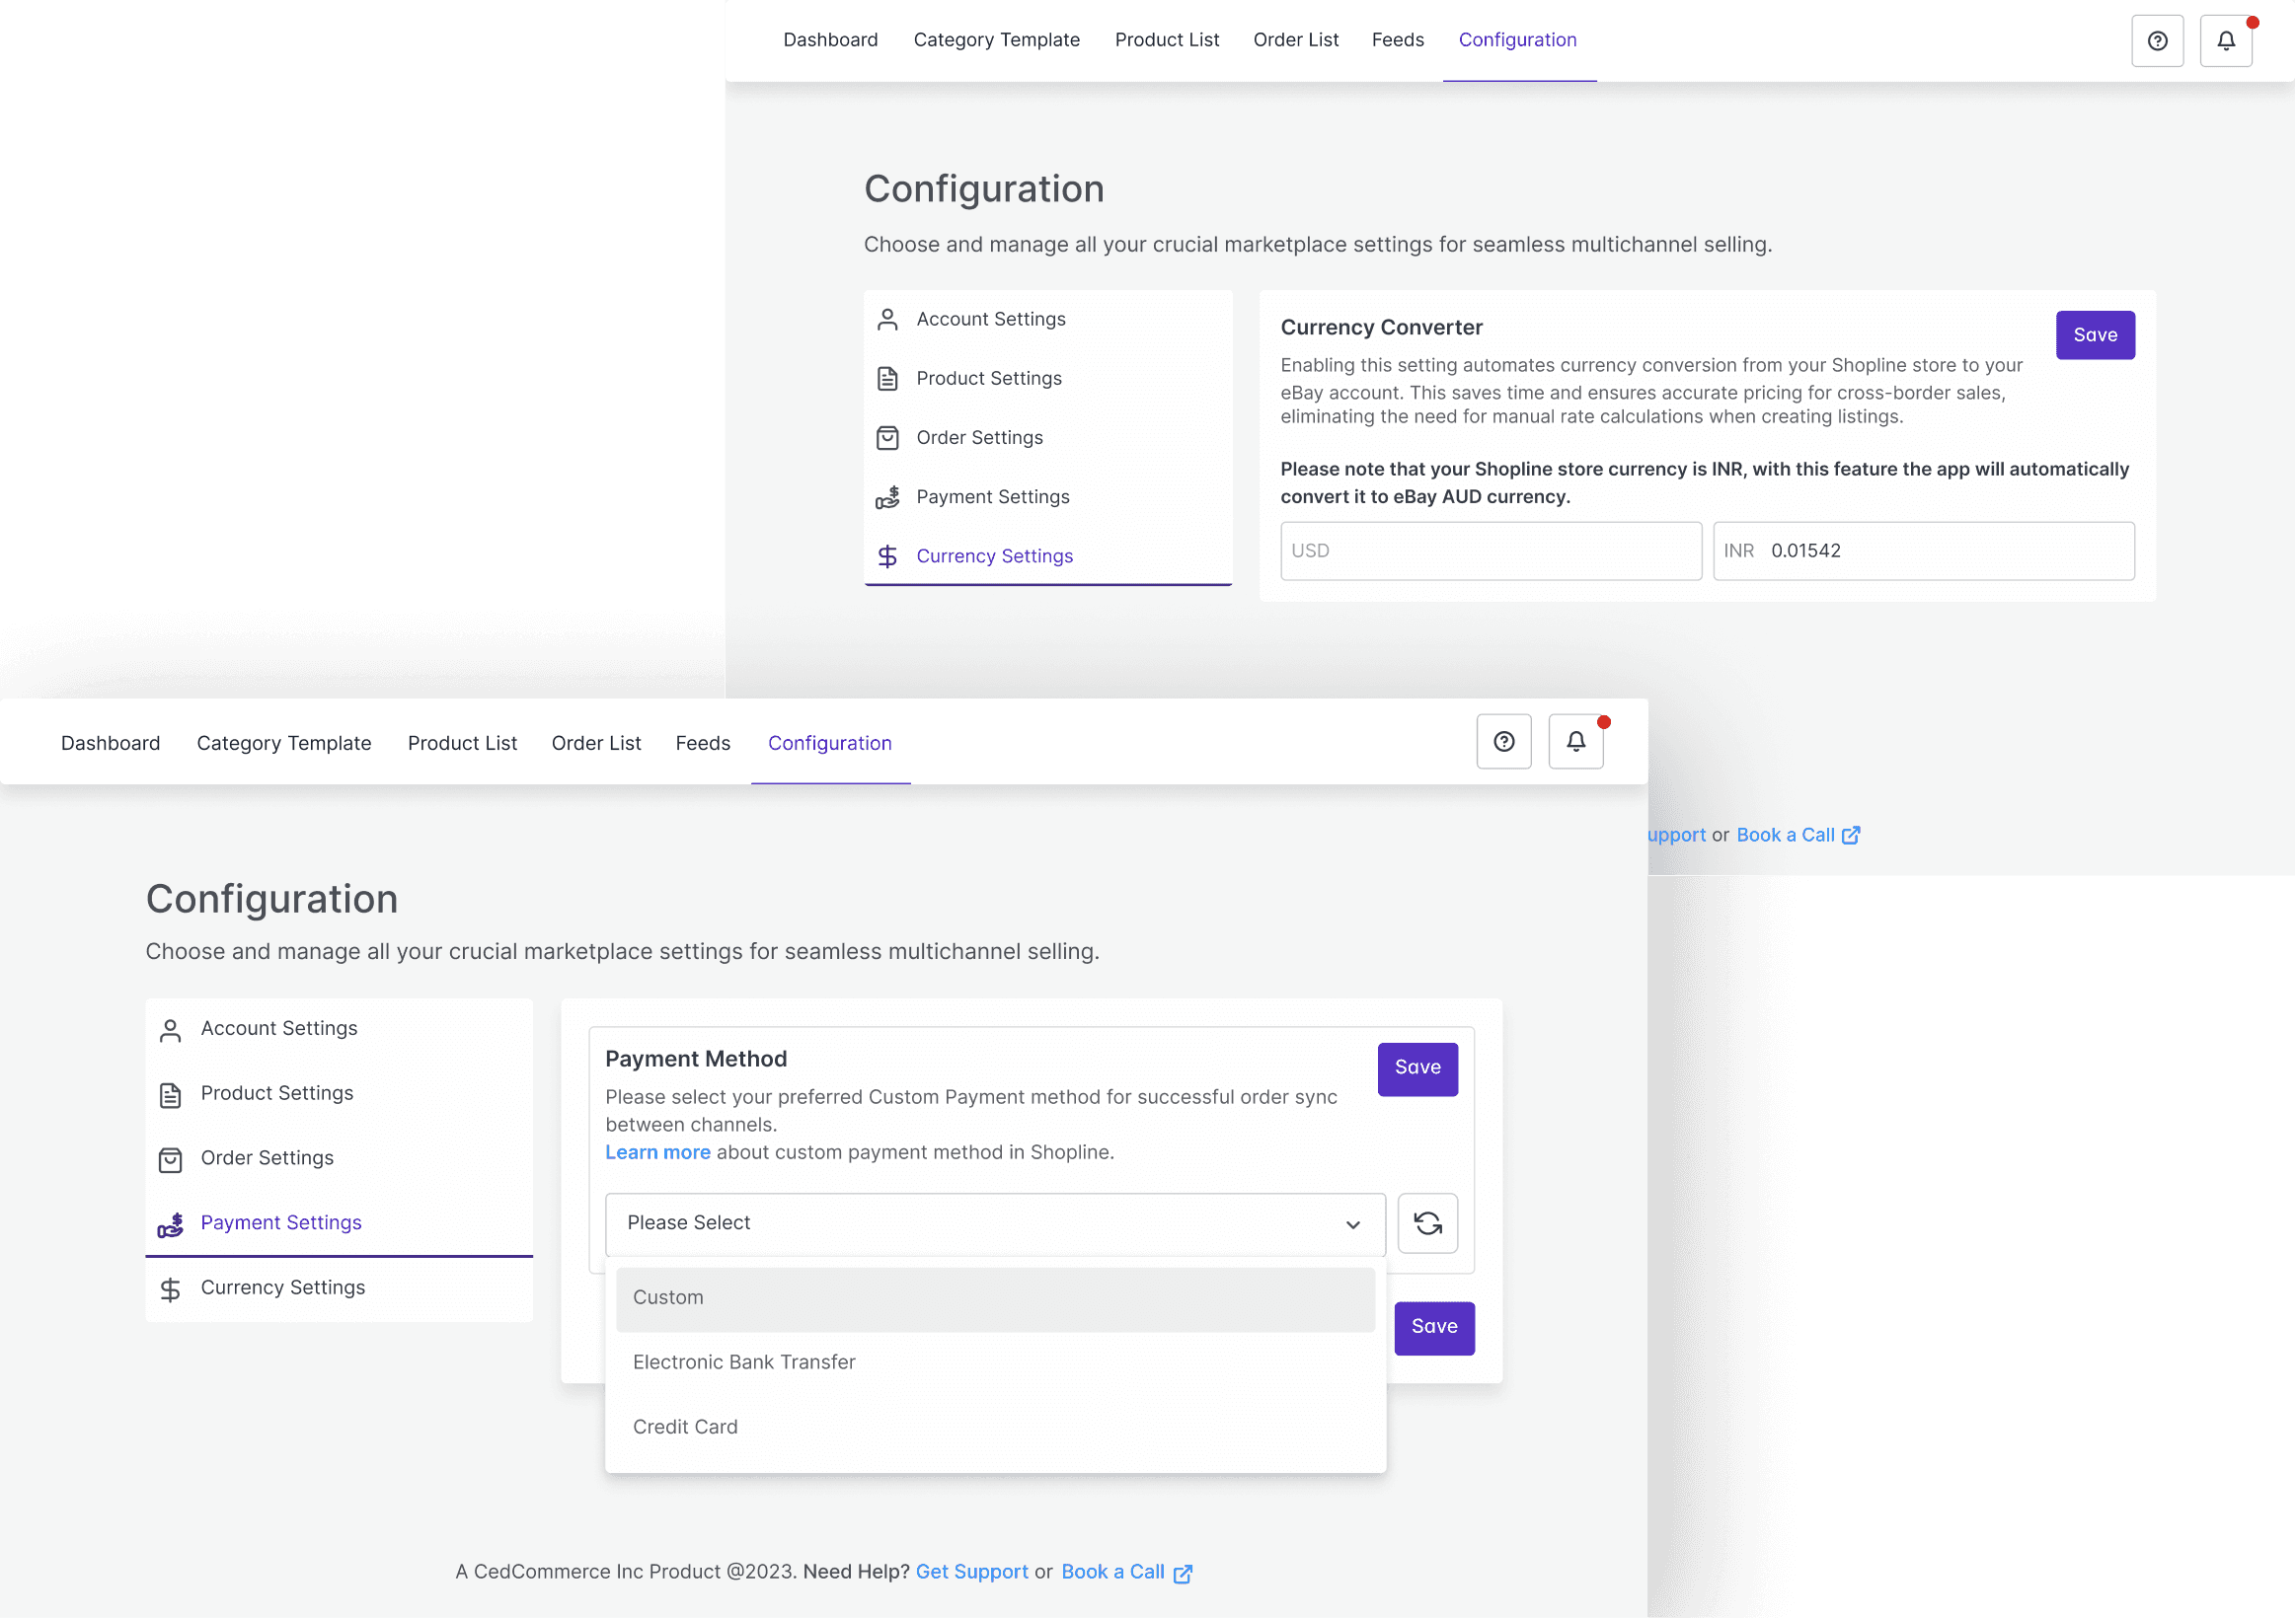This screenshot has height=1618, width=2296.
Task: Click the Payment Settings hand-coin icon in lower sidebar
Action: point(171,1224)
